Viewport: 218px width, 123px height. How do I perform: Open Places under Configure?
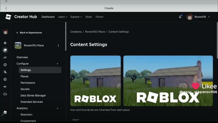tap(25, 77)
